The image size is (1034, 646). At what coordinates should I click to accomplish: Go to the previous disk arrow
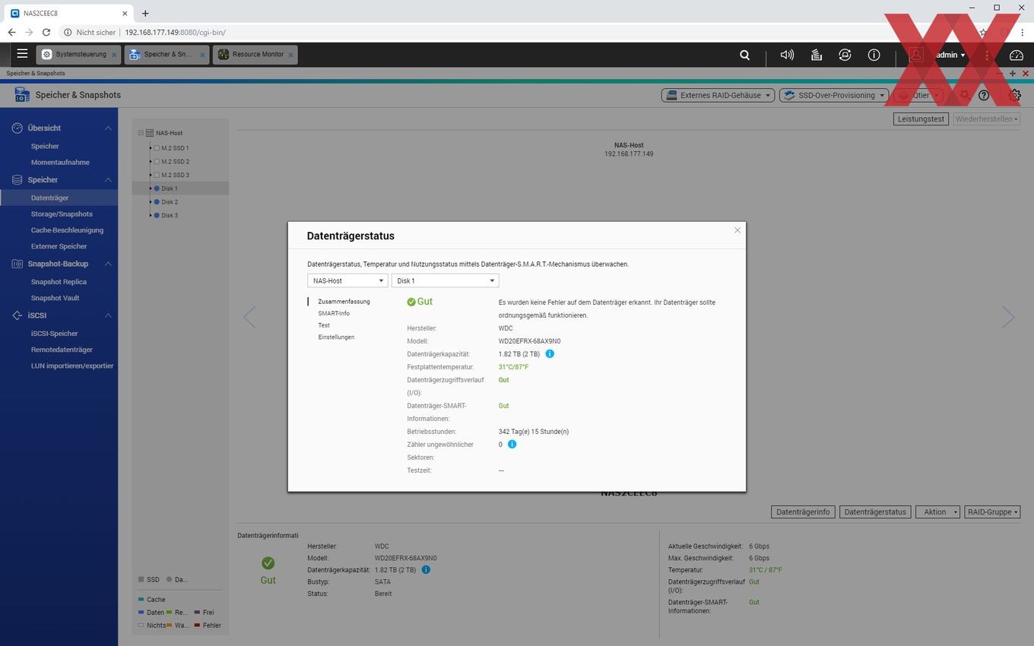249,317
